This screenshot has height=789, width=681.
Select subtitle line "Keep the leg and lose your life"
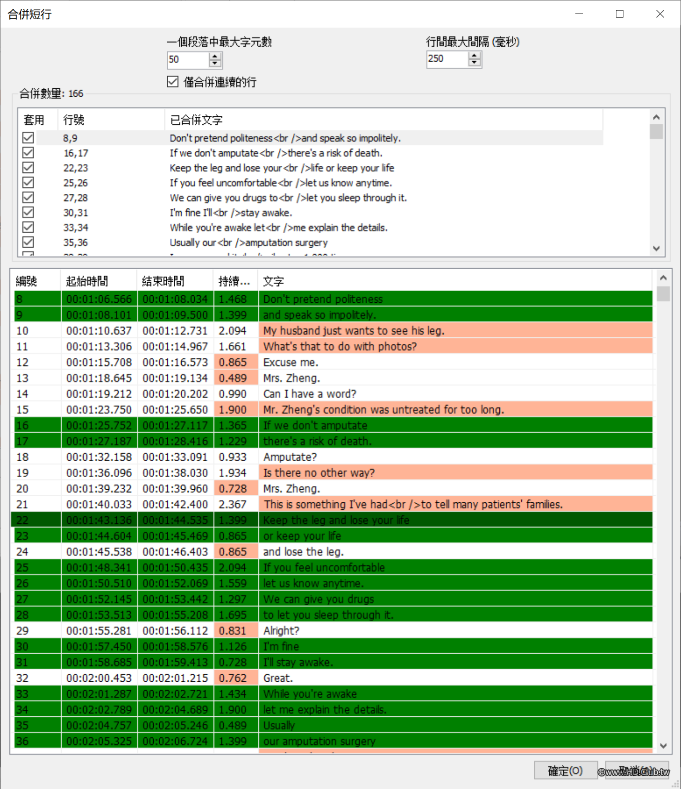click(x=332, y=520)
